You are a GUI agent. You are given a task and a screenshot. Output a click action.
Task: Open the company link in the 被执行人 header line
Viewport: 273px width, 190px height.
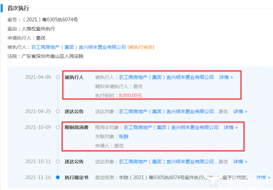78,47
